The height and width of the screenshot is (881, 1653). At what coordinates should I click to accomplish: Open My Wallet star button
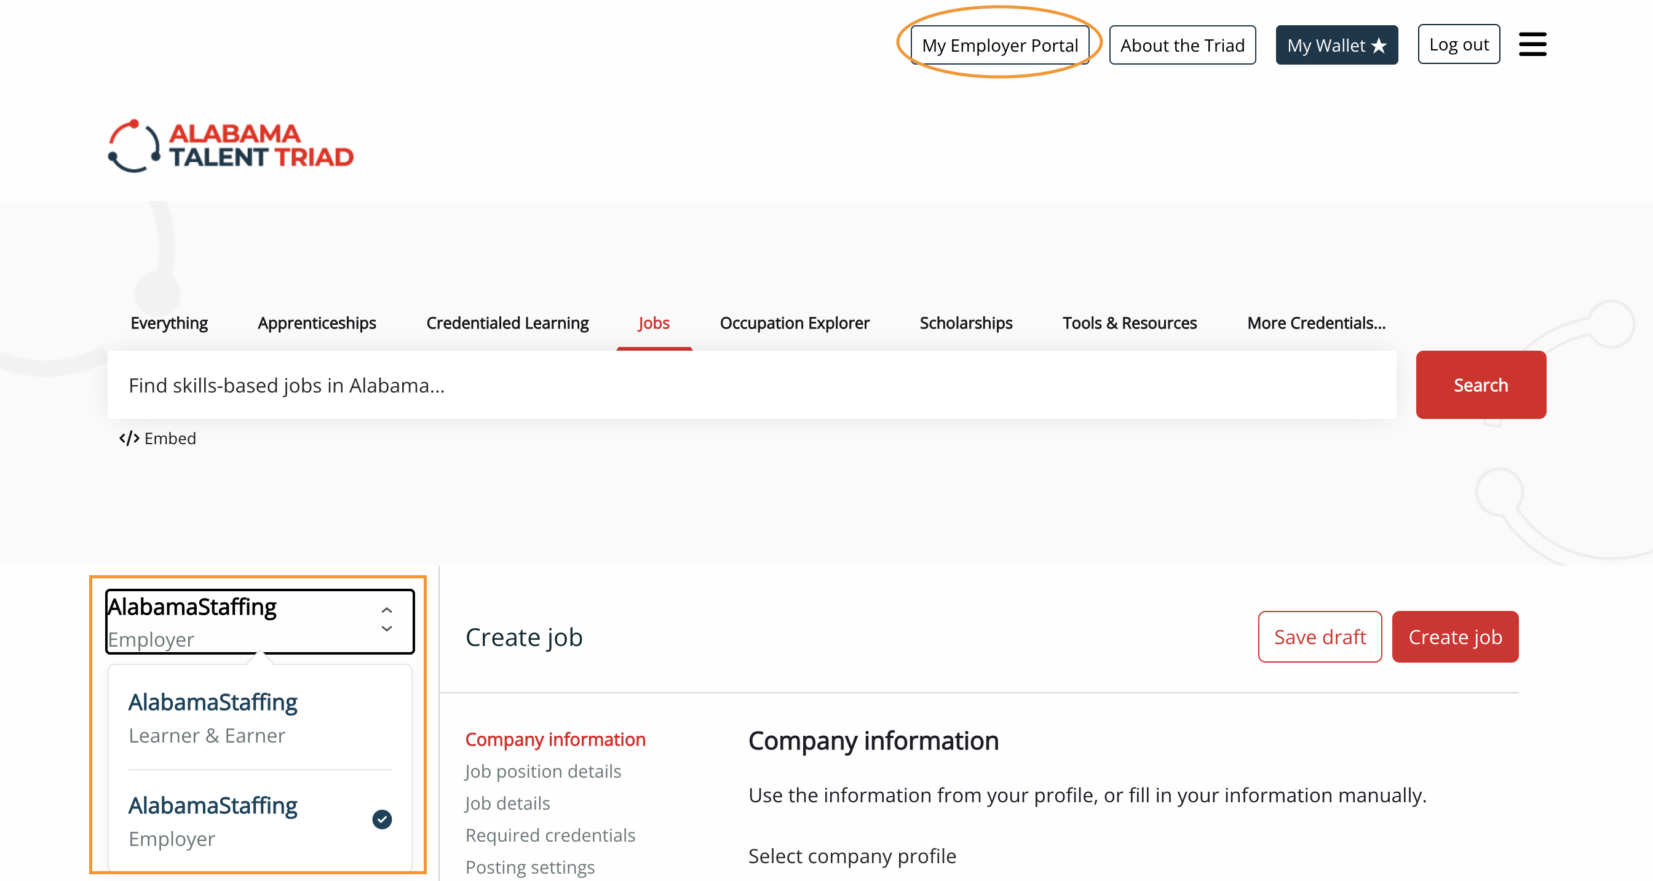(x=1336, y=46)
